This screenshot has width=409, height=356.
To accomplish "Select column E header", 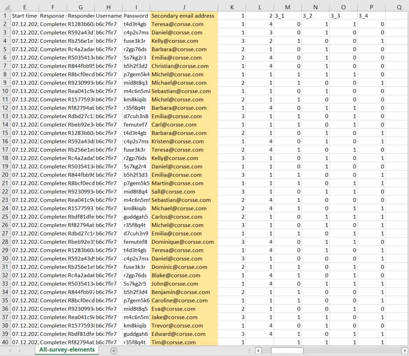I will coord(24,7).
